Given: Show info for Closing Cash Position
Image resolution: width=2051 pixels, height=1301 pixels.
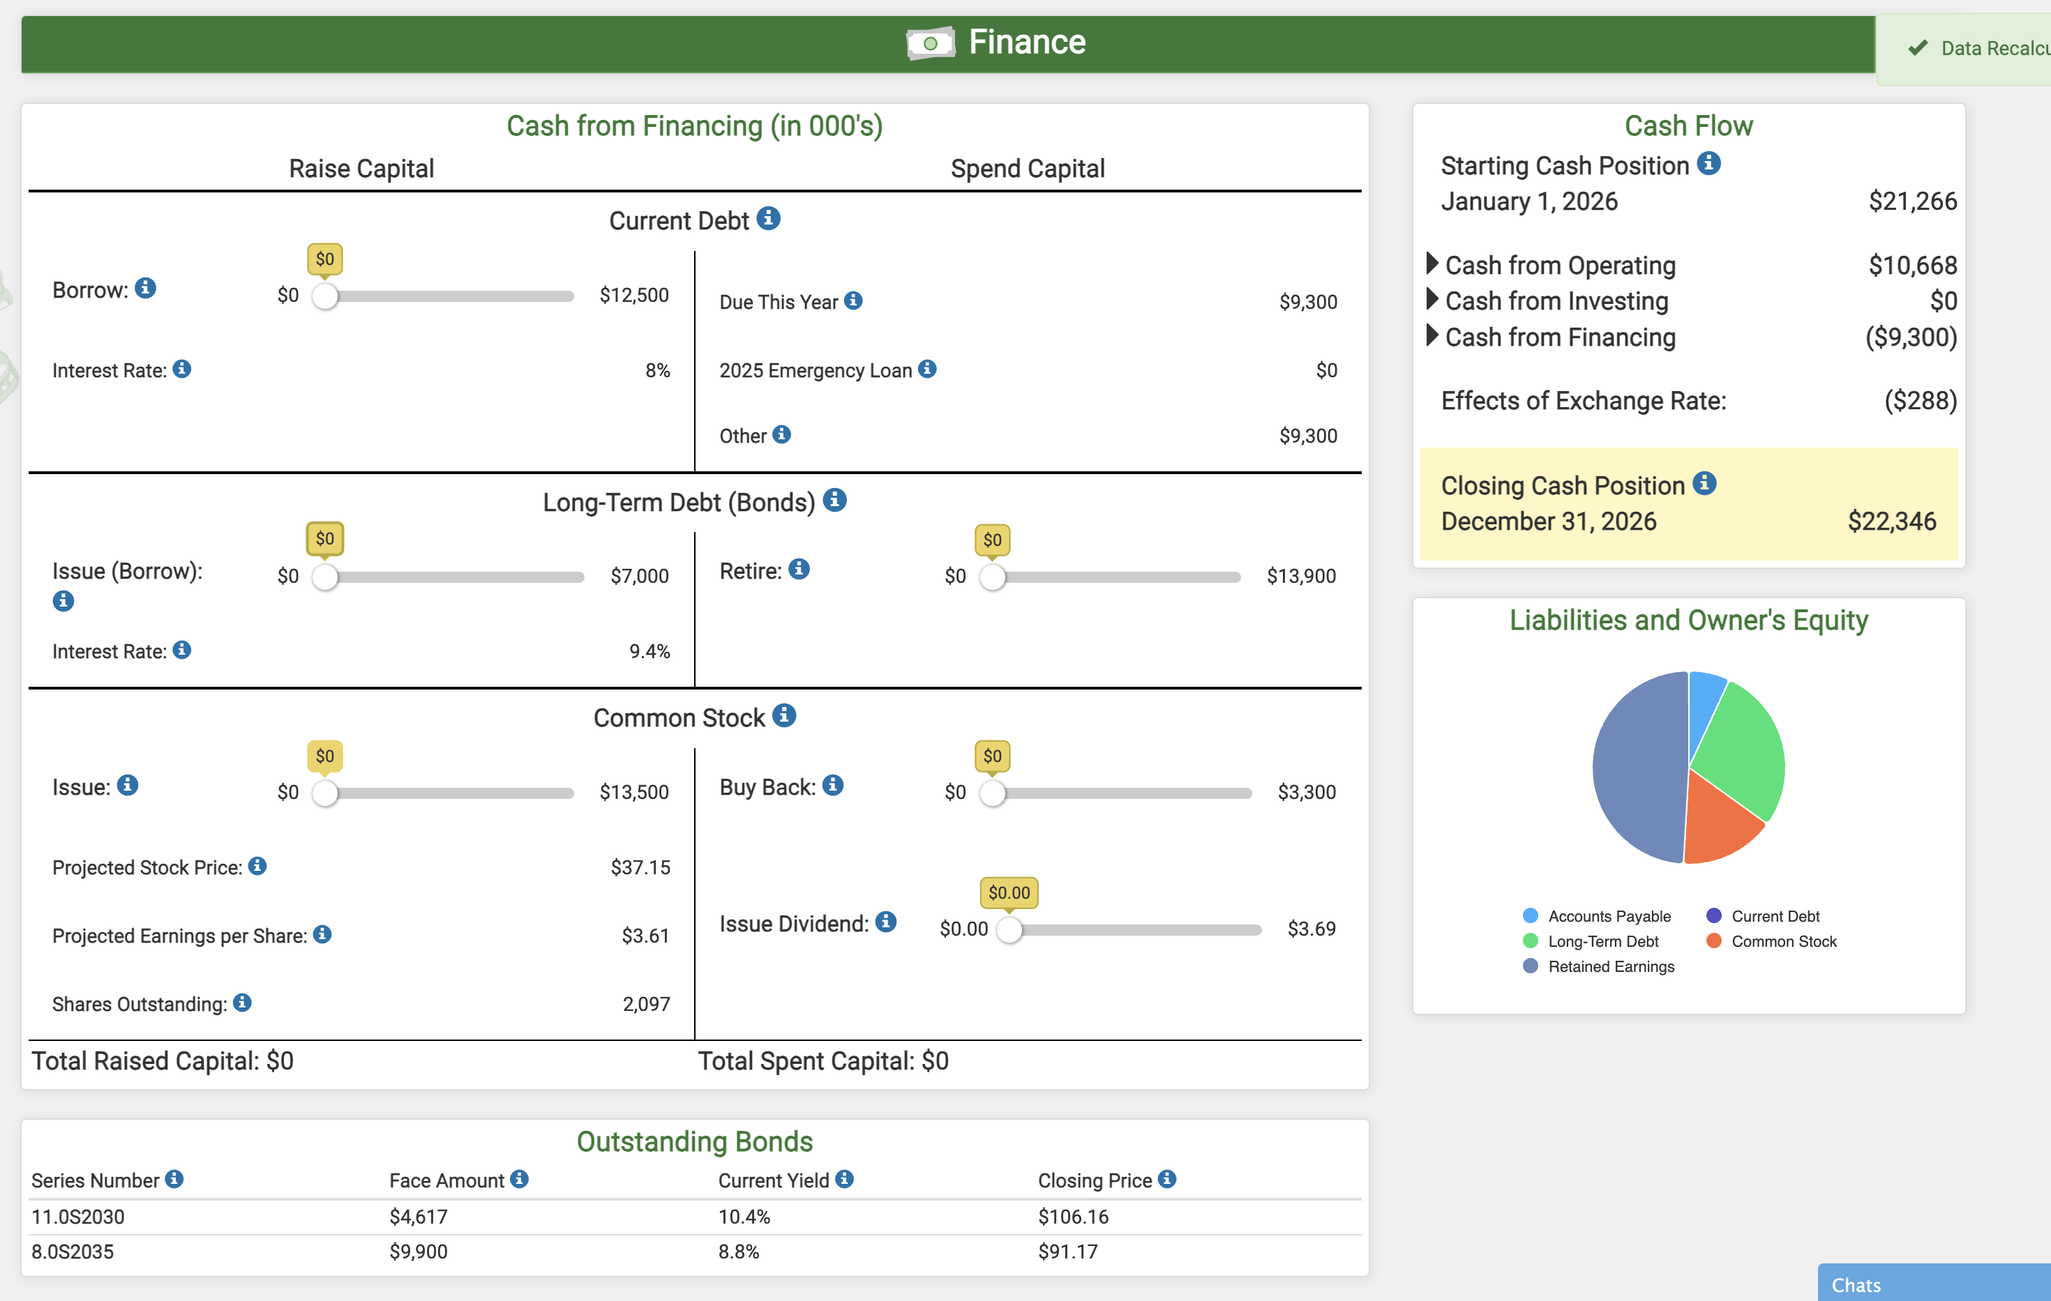Looking at the screenshot, I should click(x=1704, y=482).
